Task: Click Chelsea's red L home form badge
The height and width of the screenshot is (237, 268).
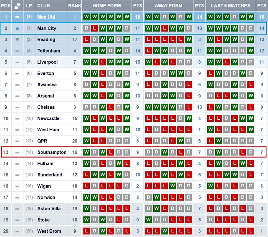Action: (x=111, y=107)
